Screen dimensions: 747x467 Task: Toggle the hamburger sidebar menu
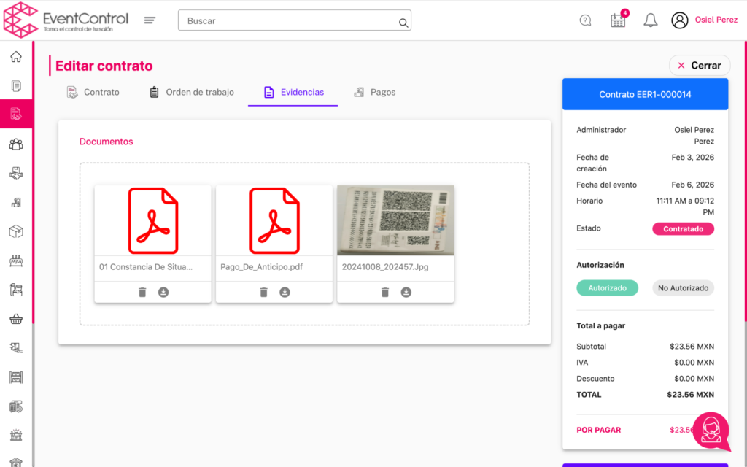(150, 20)
